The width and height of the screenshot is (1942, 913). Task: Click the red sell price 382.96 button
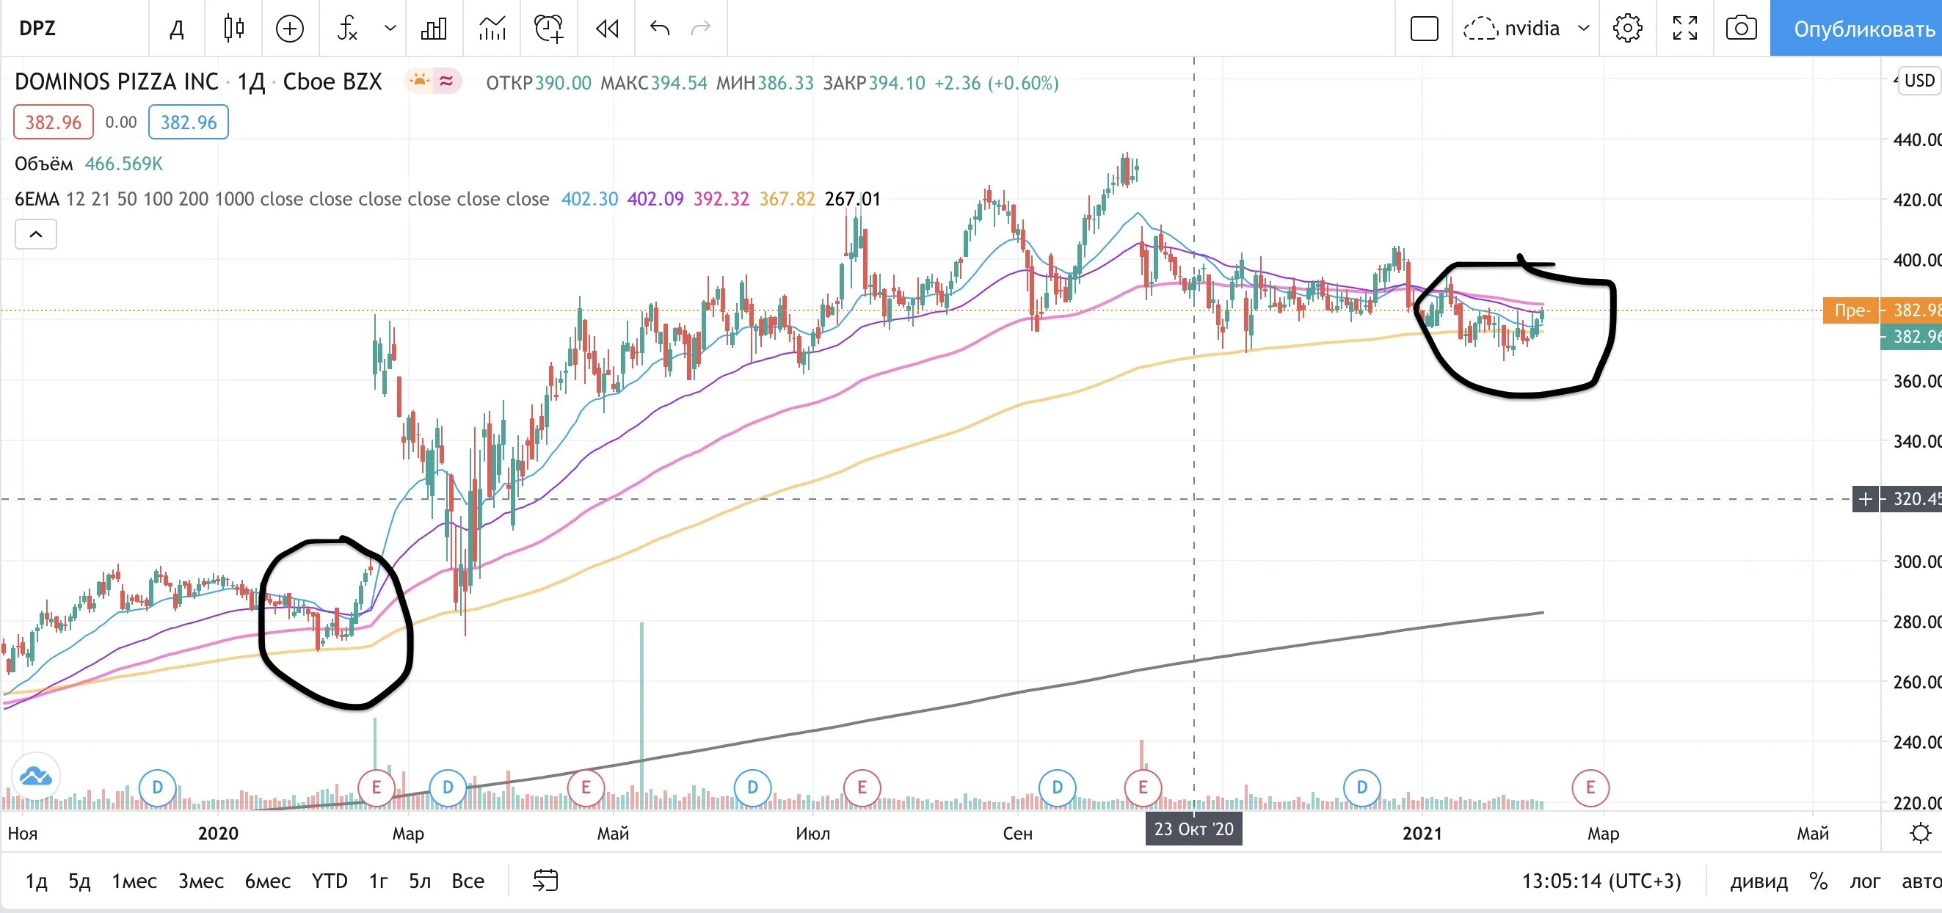(54, 122)
